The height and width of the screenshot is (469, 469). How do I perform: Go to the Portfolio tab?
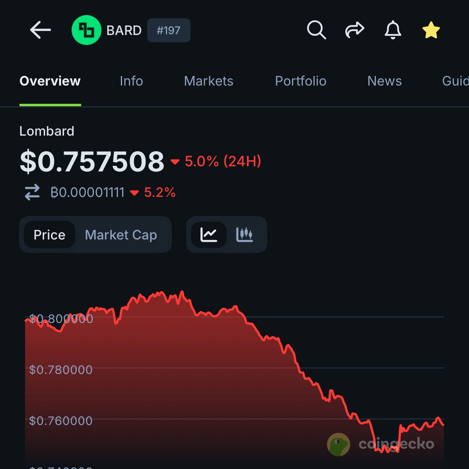[301, 81]
